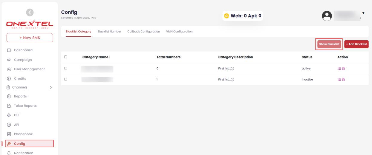Open the Dashboard icon in sidebar
The width and height of the screenshot is (372, 155).
9,50
